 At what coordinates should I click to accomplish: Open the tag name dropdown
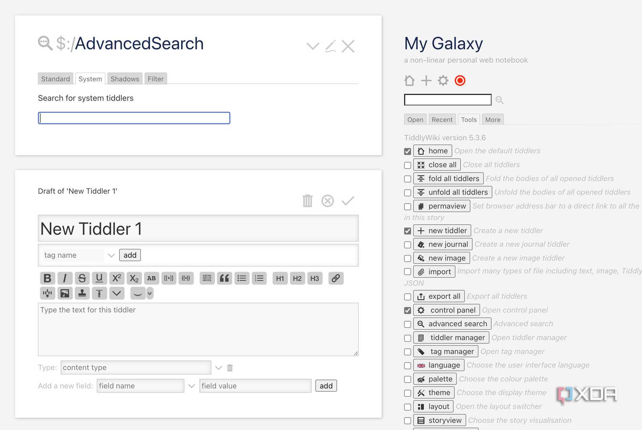pos(112,255)
